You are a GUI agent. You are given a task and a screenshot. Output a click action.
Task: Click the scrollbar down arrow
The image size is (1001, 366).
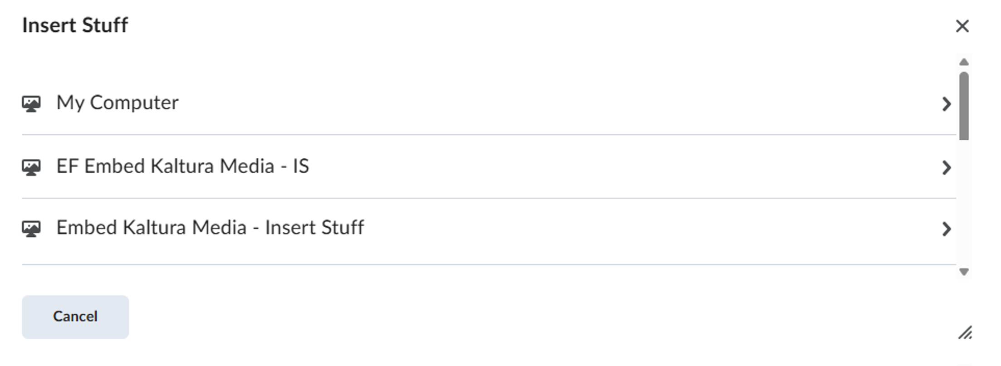[964, 272]
